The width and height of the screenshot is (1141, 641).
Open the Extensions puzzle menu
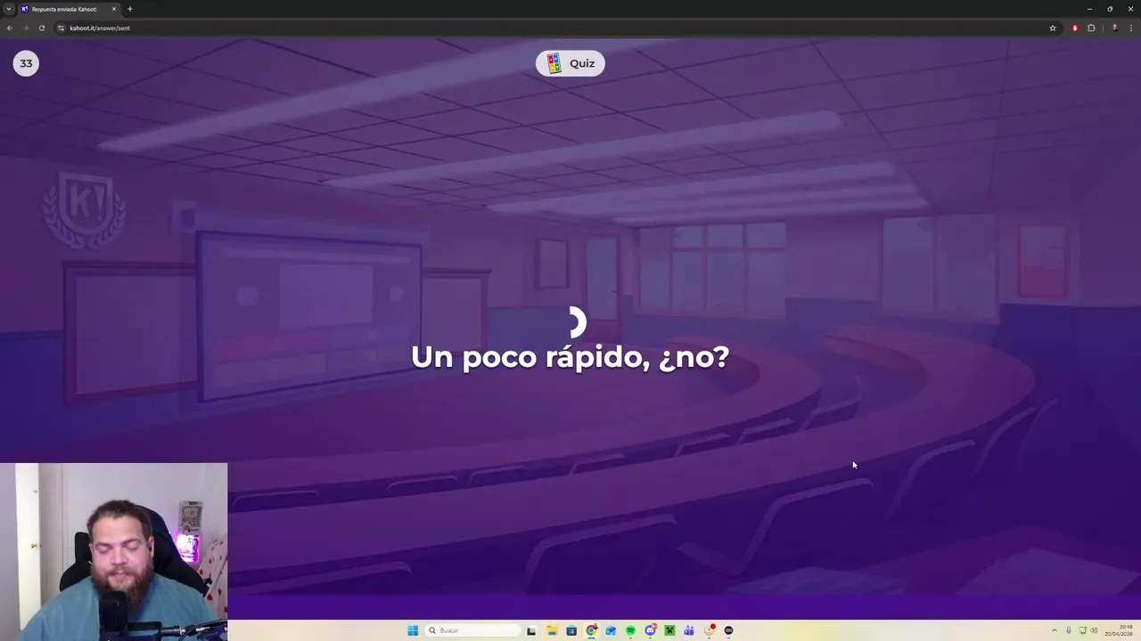tap(1091, 28)
